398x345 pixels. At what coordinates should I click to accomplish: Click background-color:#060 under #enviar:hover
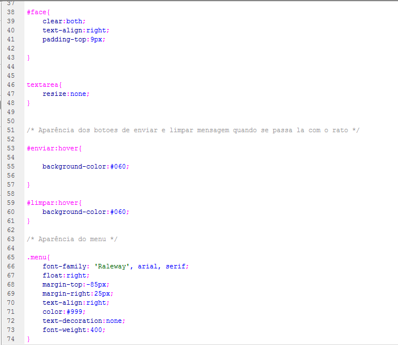tap(86, 166)
